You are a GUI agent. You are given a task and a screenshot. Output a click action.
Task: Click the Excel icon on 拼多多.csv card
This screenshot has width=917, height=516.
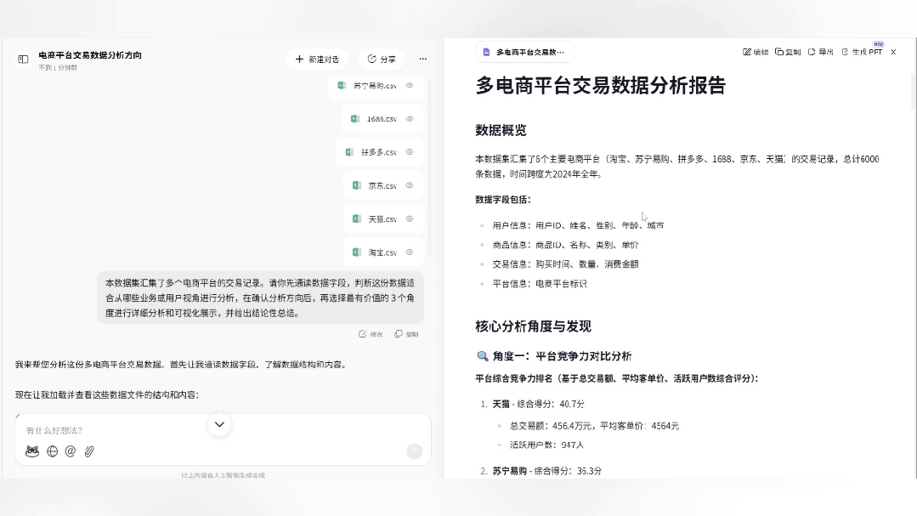pyautogui.click(x=348, y=151)
